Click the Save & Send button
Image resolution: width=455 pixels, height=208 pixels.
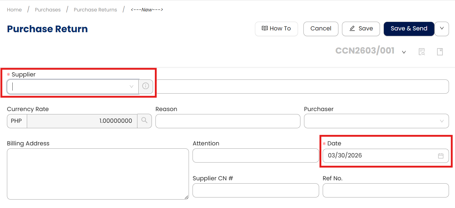(409, 29)
